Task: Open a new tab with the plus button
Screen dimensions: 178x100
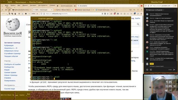Action: [2, 10]
